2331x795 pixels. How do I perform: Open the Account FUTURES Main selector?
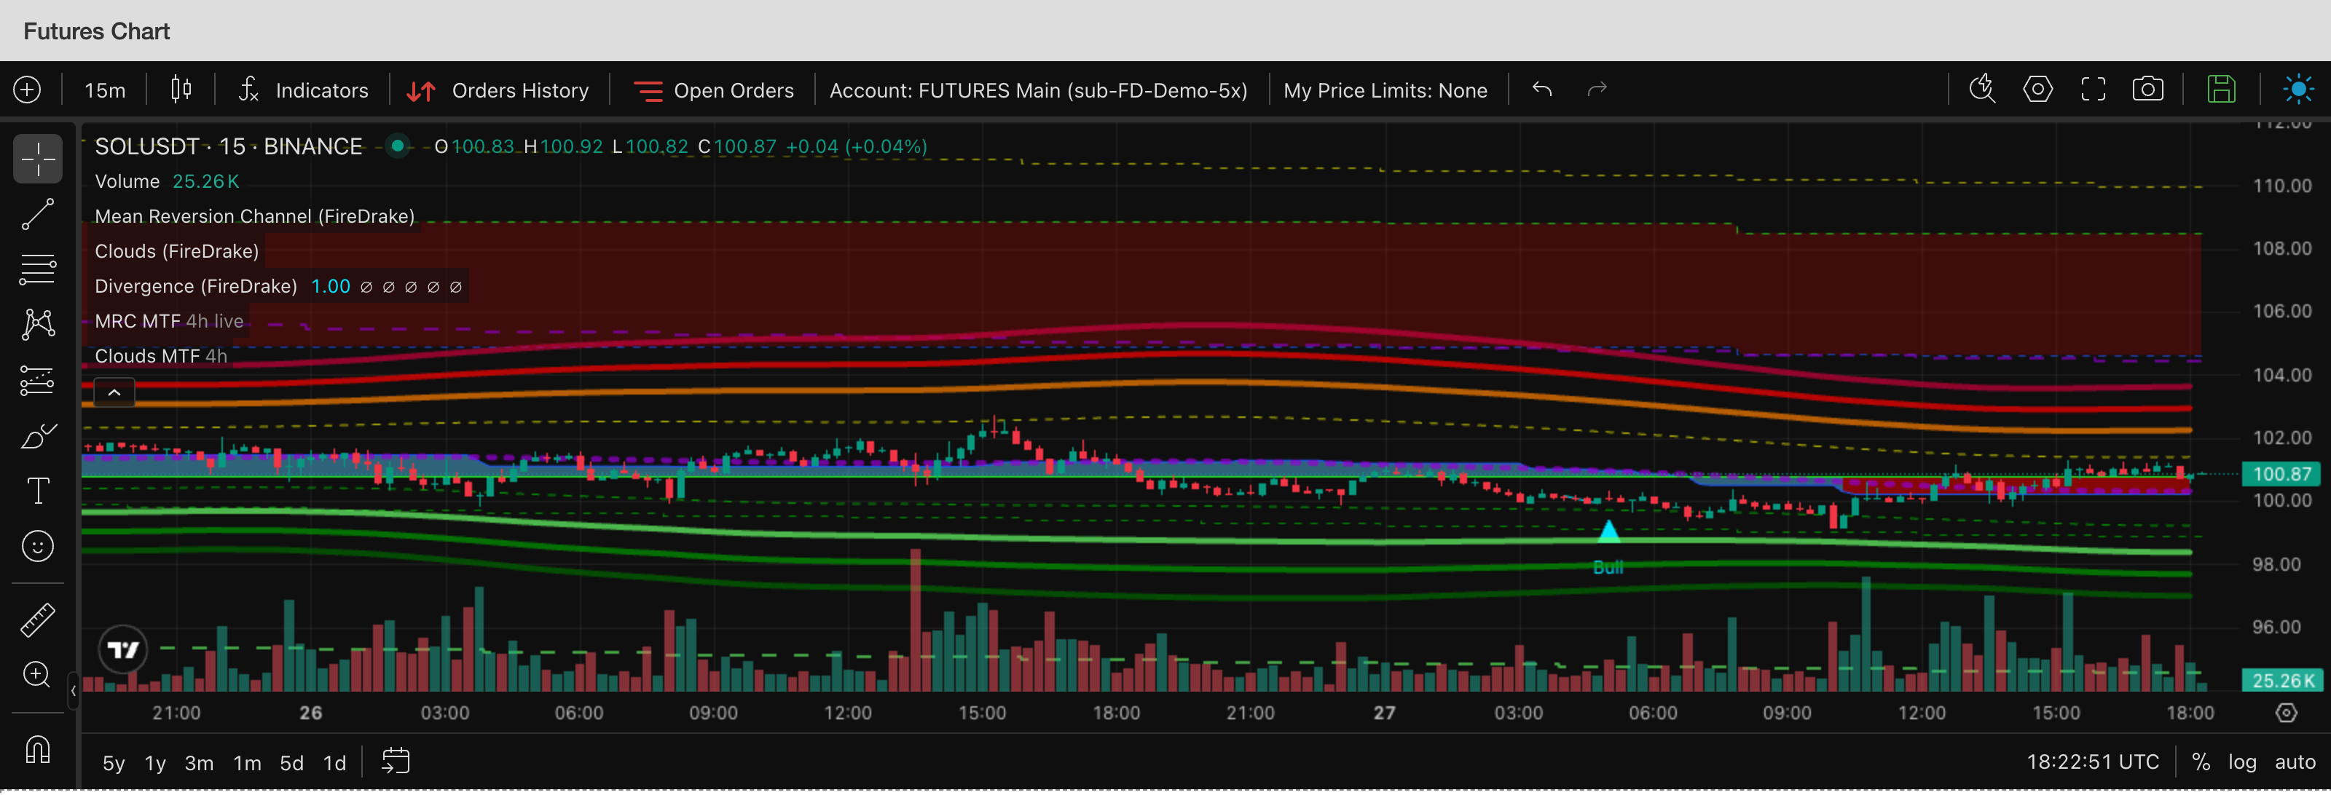(1038, 90)
